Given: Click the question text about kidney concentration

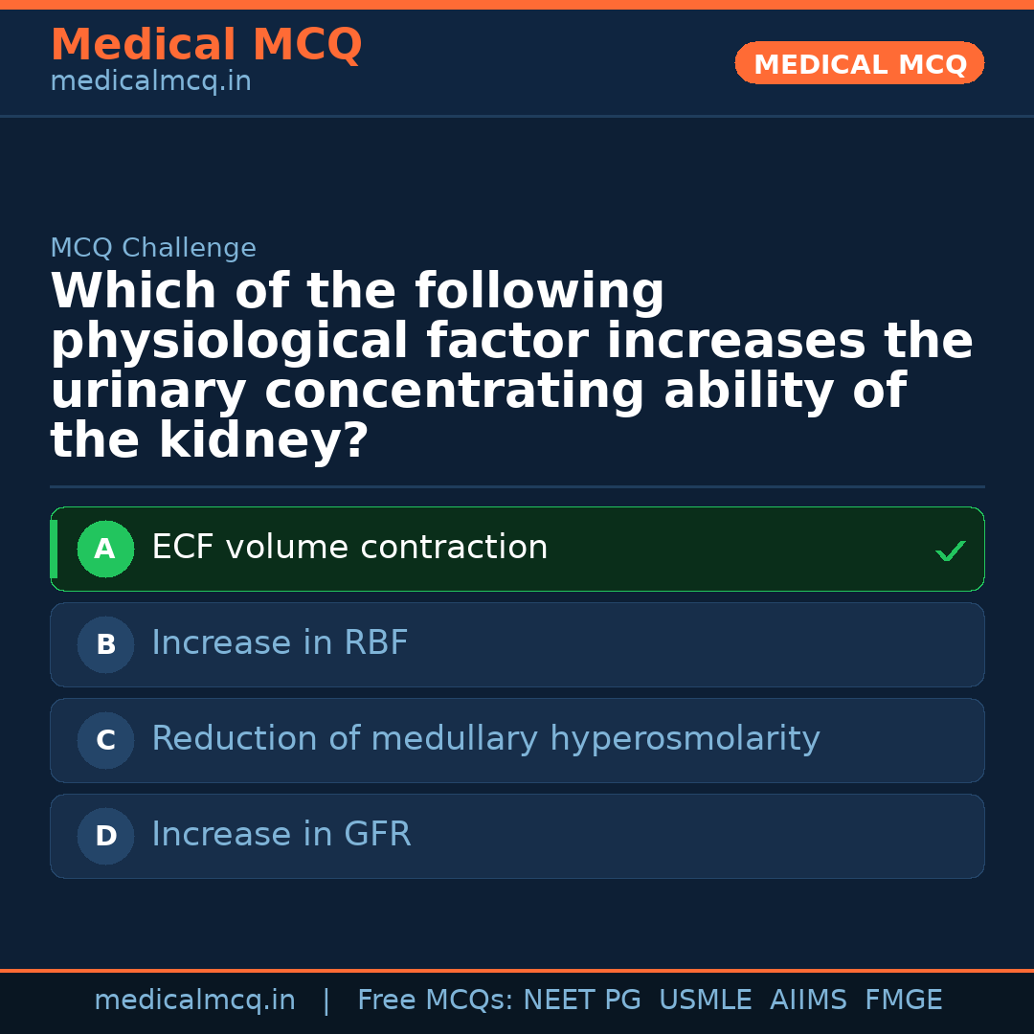Looking at the screenshot, I should (511, 367).
